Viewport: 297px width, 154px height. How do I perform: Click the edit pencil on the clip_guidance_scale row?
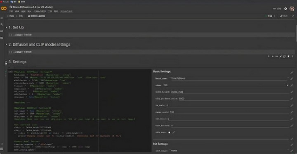pyautogui.click(x=292, y=99)
